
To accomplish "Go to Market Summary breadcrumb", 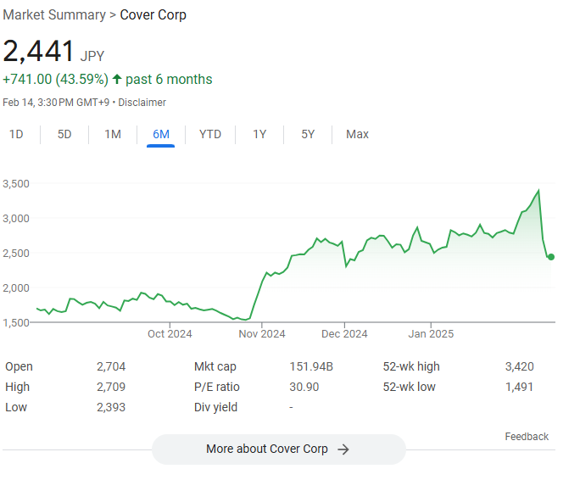I will click(54, 15).
